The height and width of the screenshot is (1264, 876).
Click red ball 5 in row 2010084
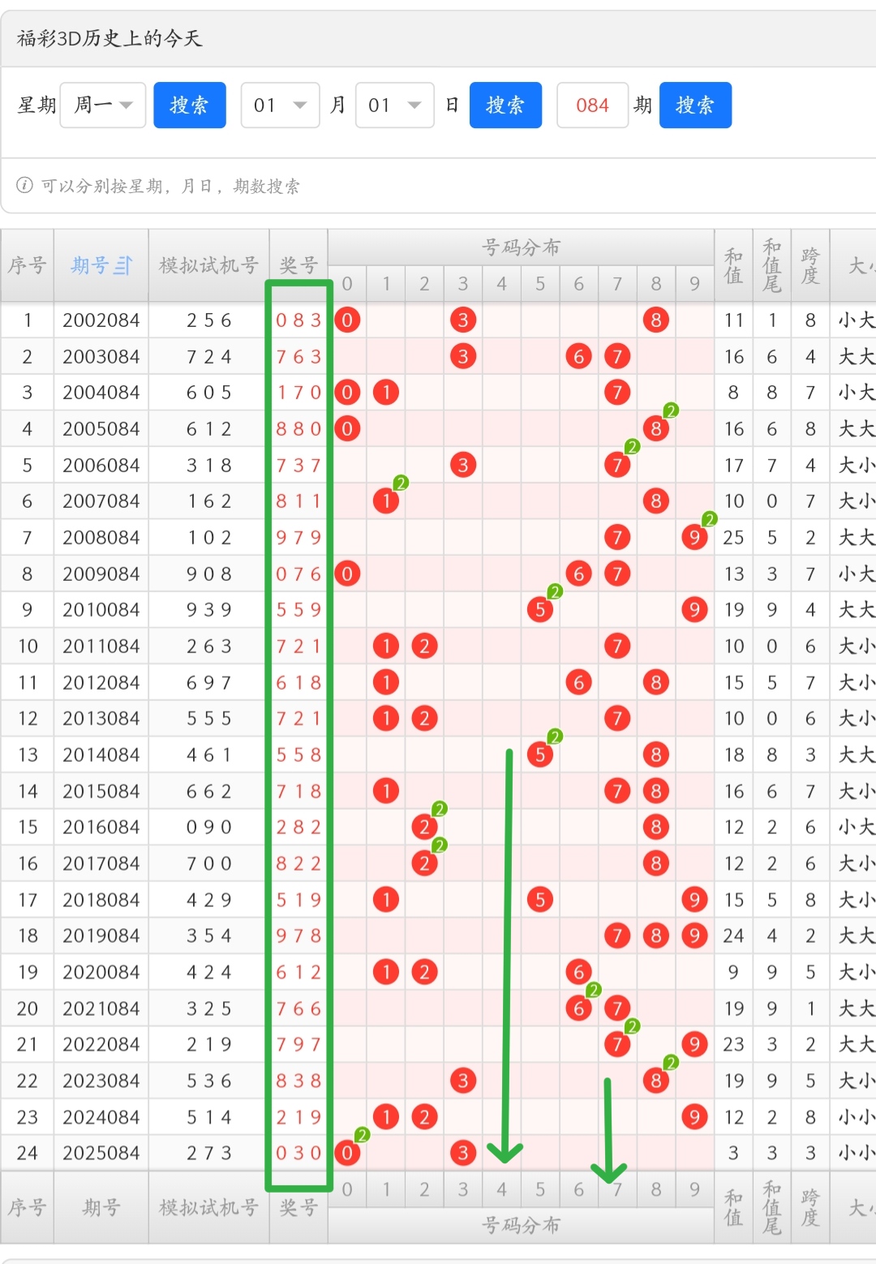pyautogui.click(x=540, y=610)
